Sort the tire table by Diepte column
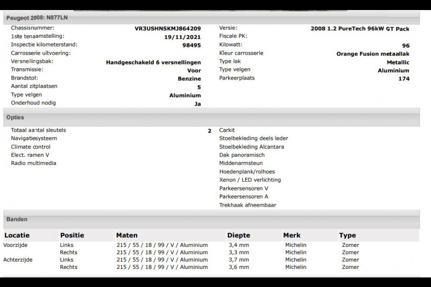 click(238, 235)
